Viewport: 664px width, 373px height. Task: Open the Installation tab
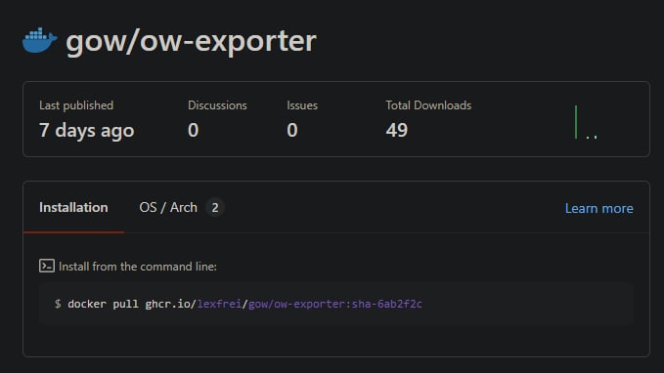coord(73,208)
